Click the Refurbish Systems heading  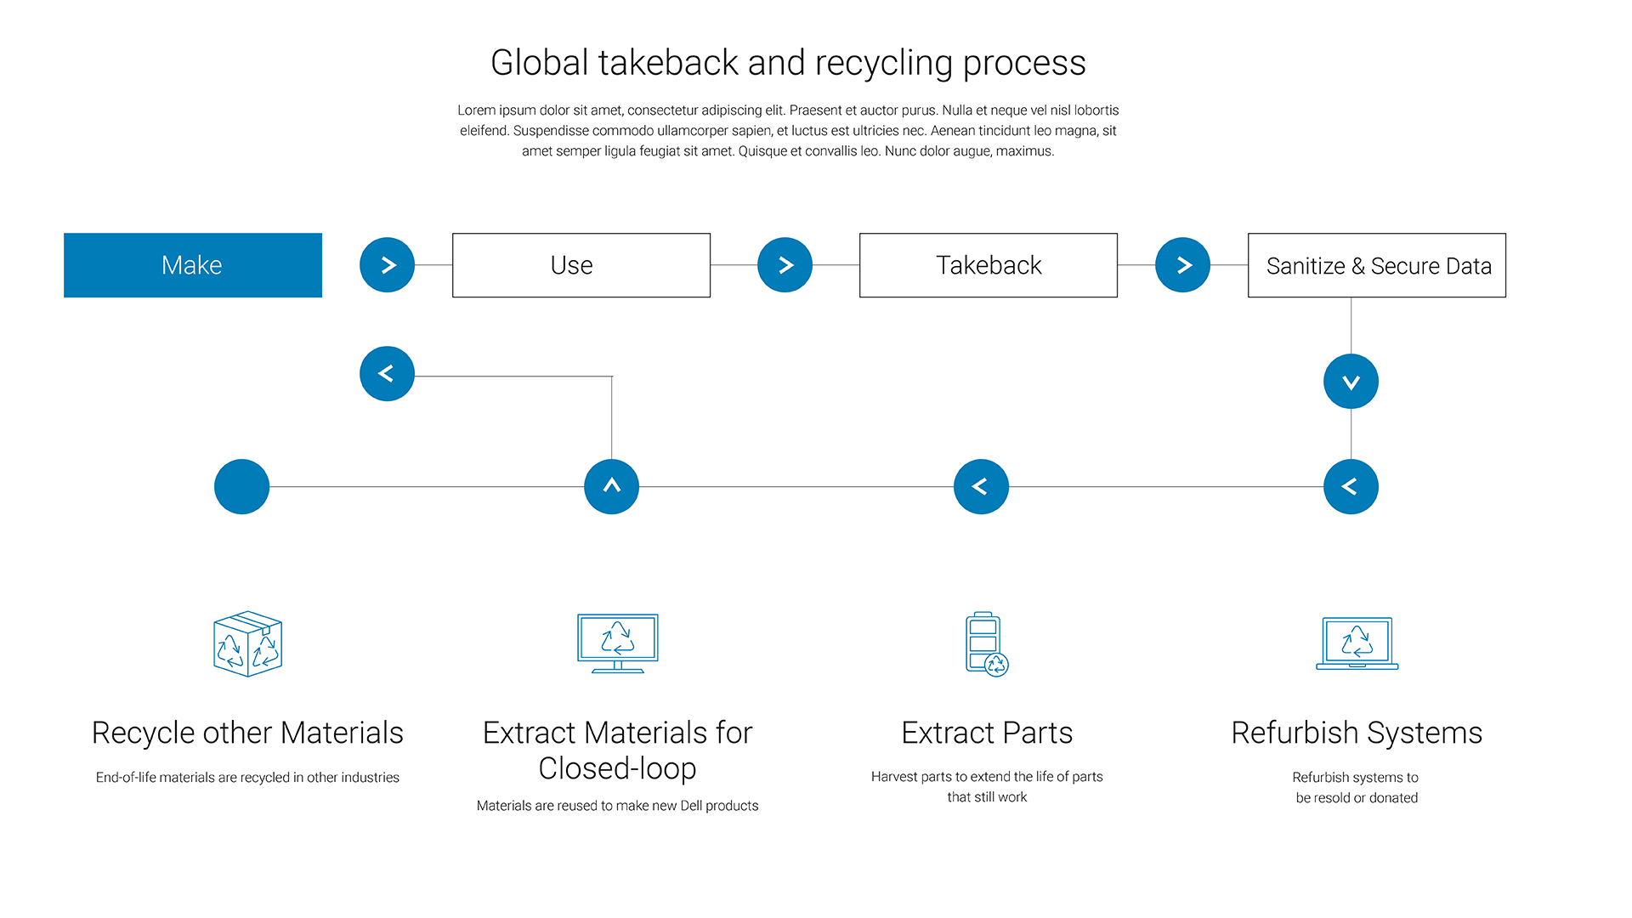point(1357,733)
